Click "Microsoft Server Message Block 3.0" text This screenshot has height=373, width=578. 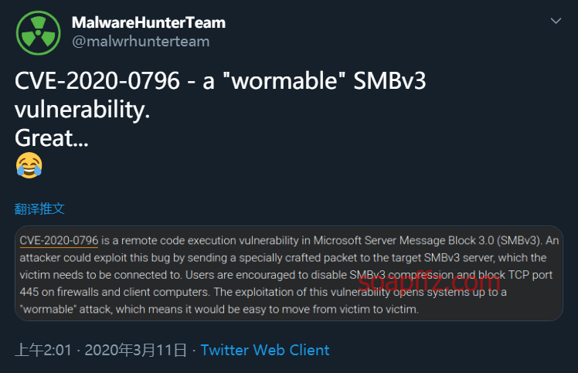[403, 241]
